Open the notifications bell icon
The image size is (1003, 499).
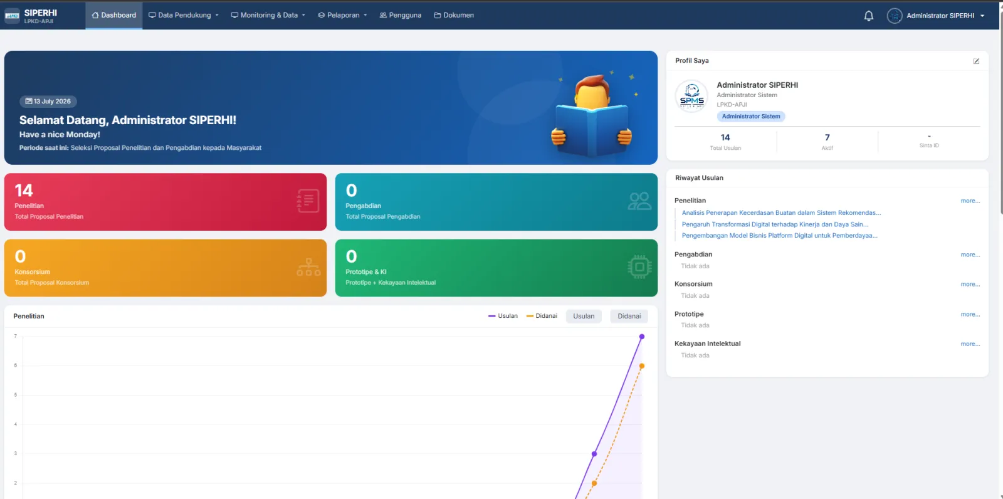(868, 16)
